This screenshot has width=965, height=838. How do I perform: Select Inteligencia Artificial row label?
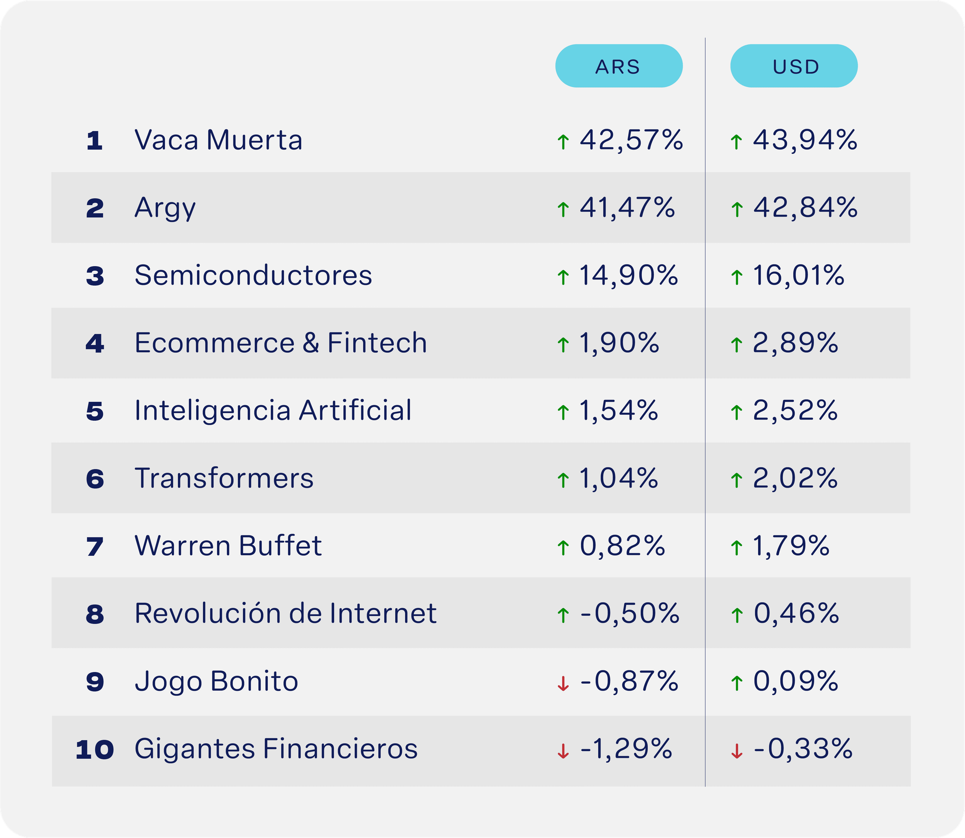tap(273, 411)
